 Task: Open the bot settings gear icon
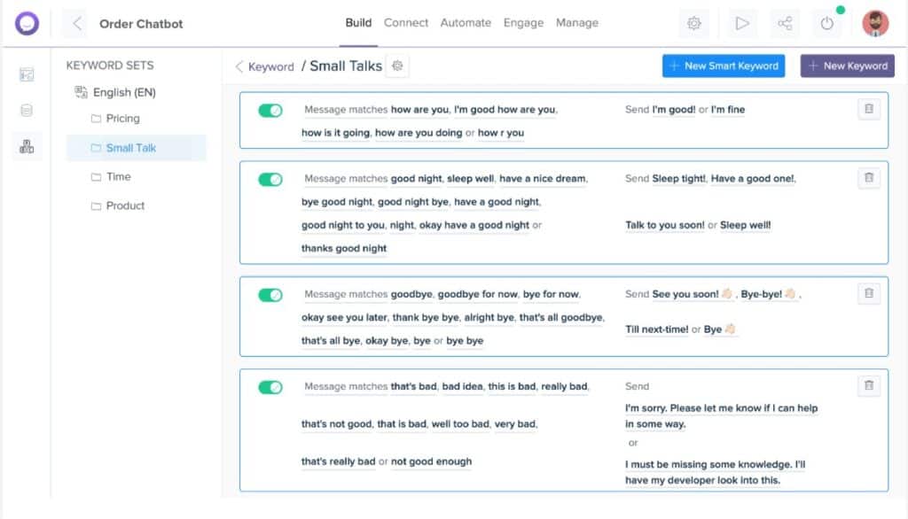click(x=694, y=23)
